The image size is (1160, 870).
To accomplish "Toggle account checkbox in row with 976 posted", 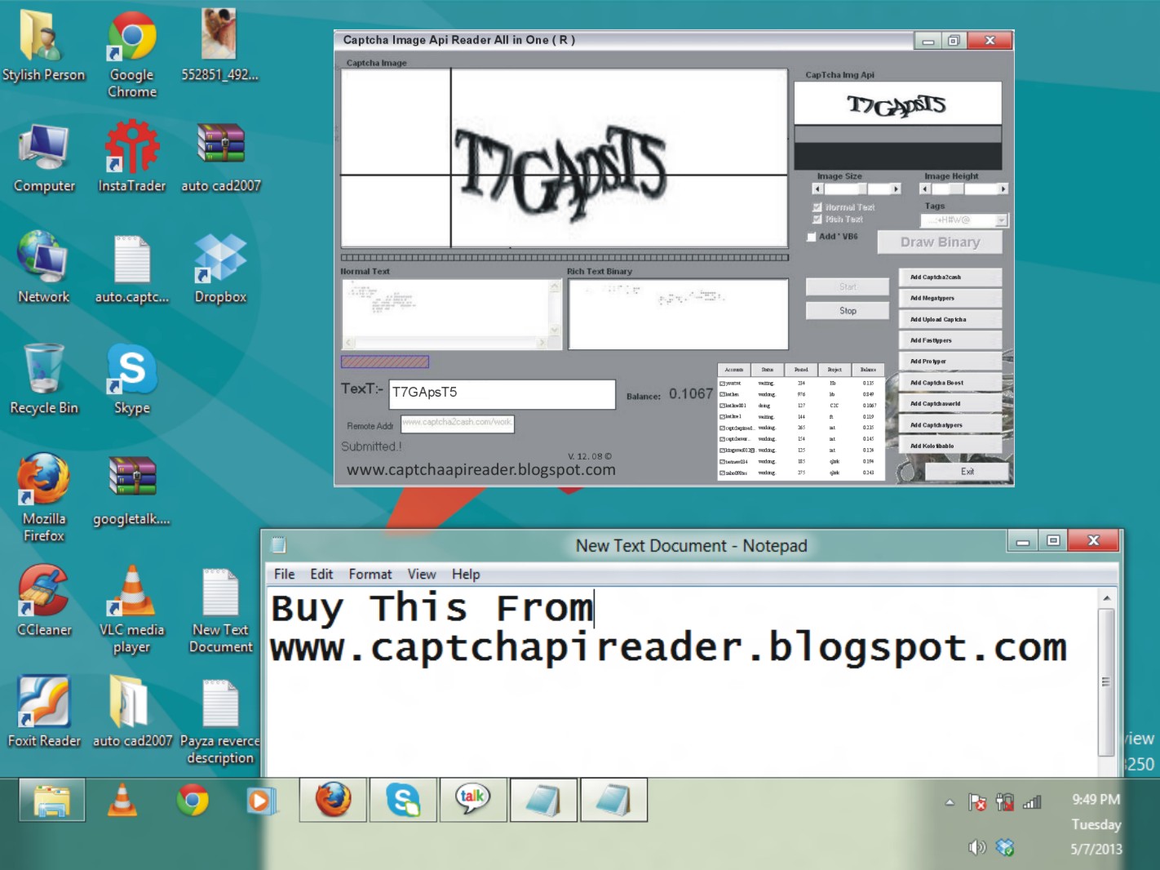I will point(722,394).
